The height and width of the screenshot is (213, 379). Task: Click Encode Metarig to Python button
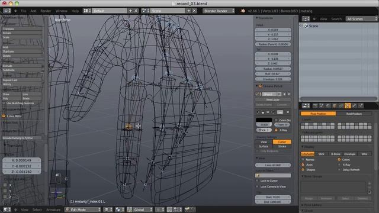click(21, 138)
